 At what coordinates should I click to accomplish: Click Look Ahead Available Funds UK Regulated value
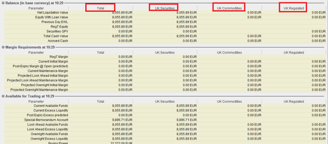[x=319, y=124]
